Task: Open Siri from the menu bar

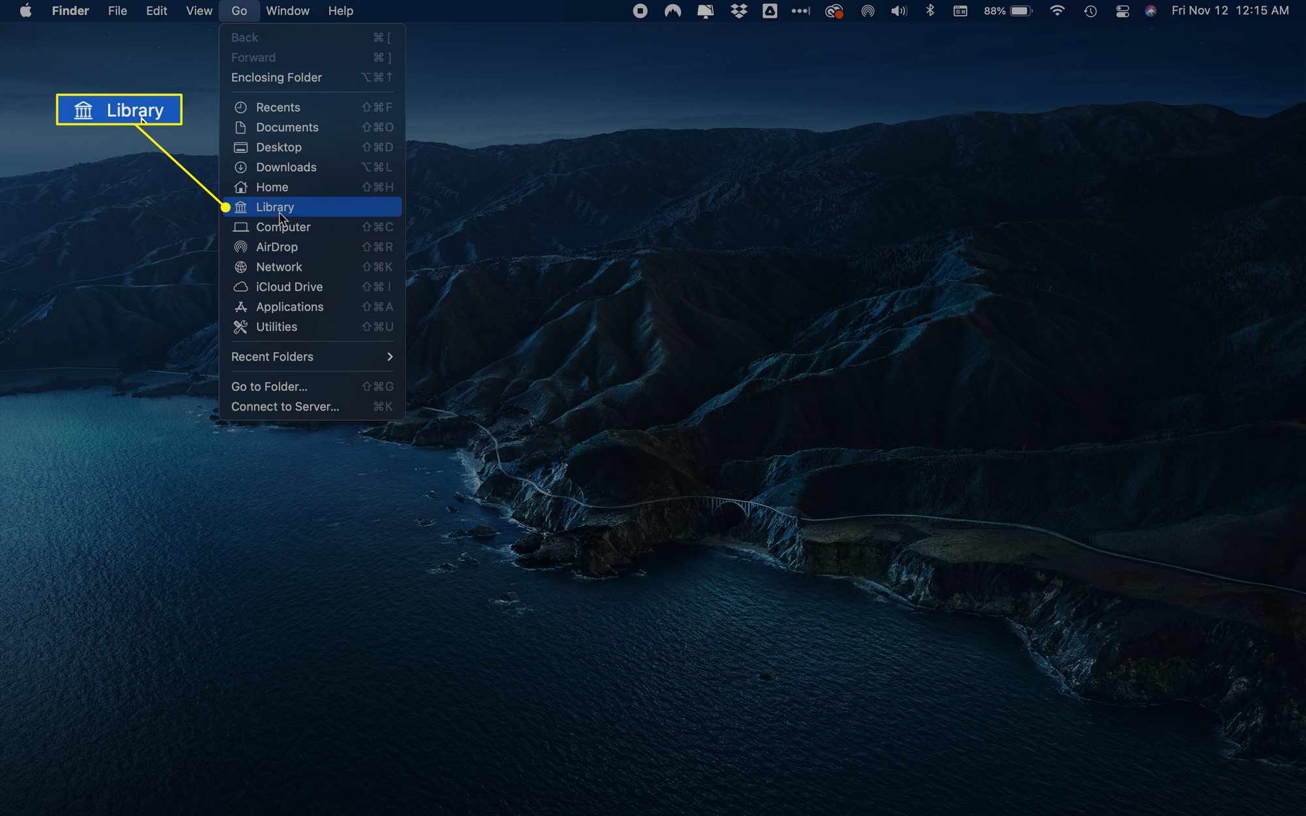Action: pyautogui.click(x=1151, y=11)
